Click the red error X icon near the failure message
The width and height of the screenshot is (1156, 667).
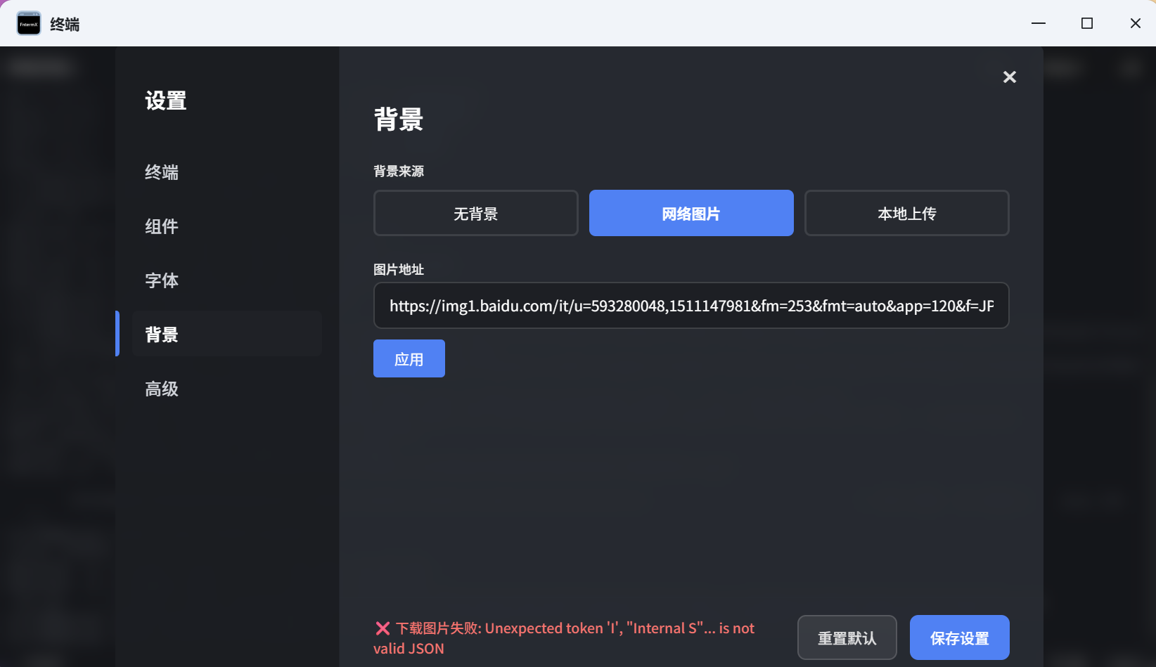click(382, 628)
